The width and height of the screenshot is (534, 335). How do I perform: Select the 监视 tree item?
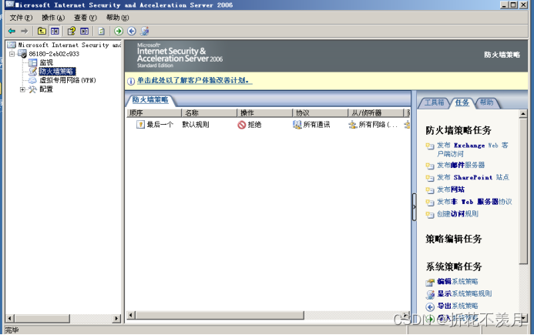click(46, 62)
